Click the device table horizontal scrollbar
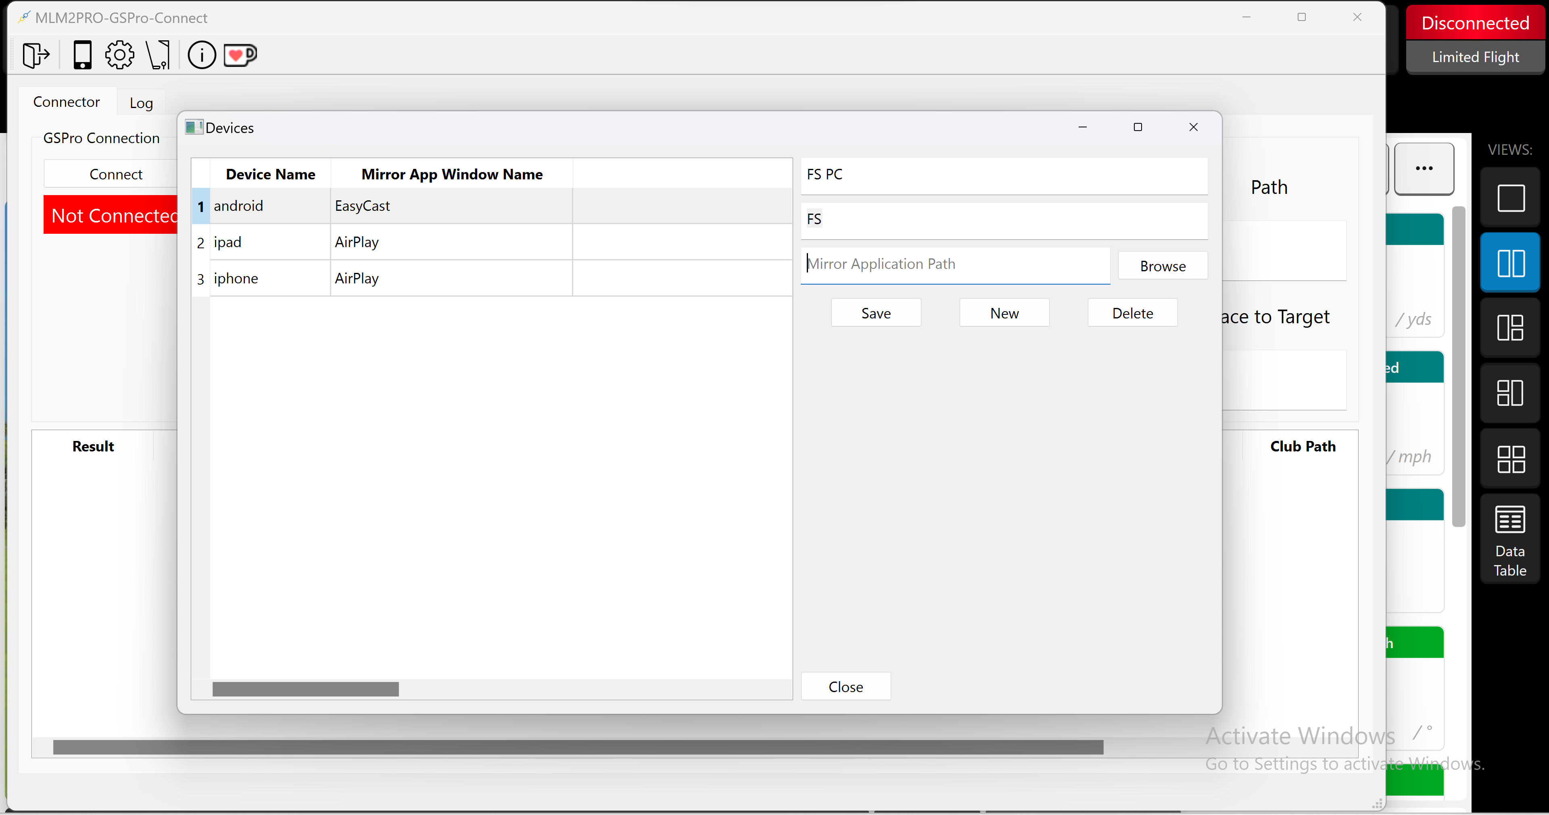1549x815 pixels. click(305, 689)
